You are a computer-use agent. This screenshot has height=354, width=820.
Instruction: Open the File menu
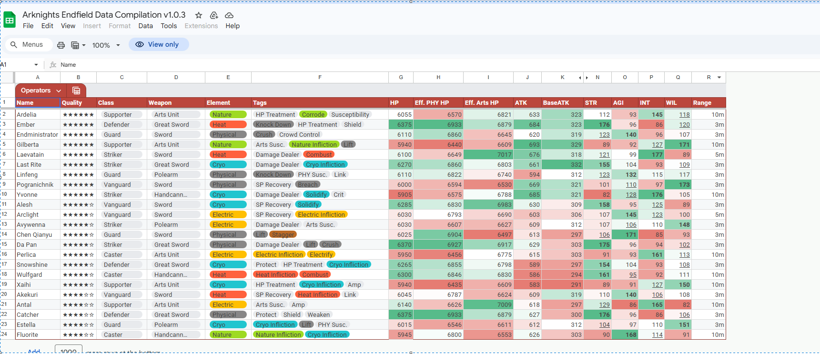(x=28, y=26)
